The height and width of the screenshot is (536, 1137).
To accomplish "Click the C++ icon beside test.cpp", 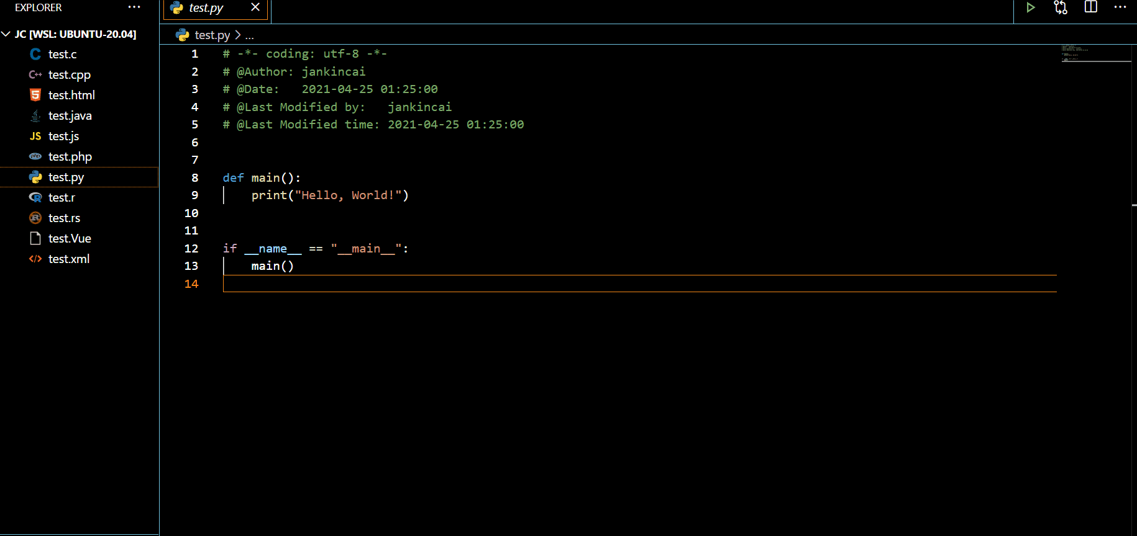I will click(x=35, y=74).
